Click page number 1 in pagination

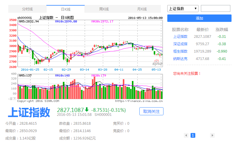tap(193, 135)
